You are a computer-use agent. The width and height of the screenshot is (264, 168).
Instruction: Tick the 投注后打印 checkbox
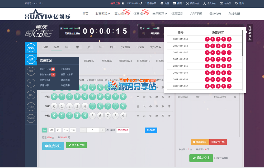tap(215, 158)
